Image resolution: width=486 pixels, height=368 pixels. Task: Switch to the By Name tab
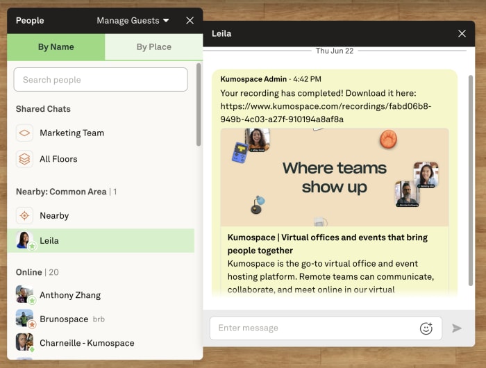[56, 47]
